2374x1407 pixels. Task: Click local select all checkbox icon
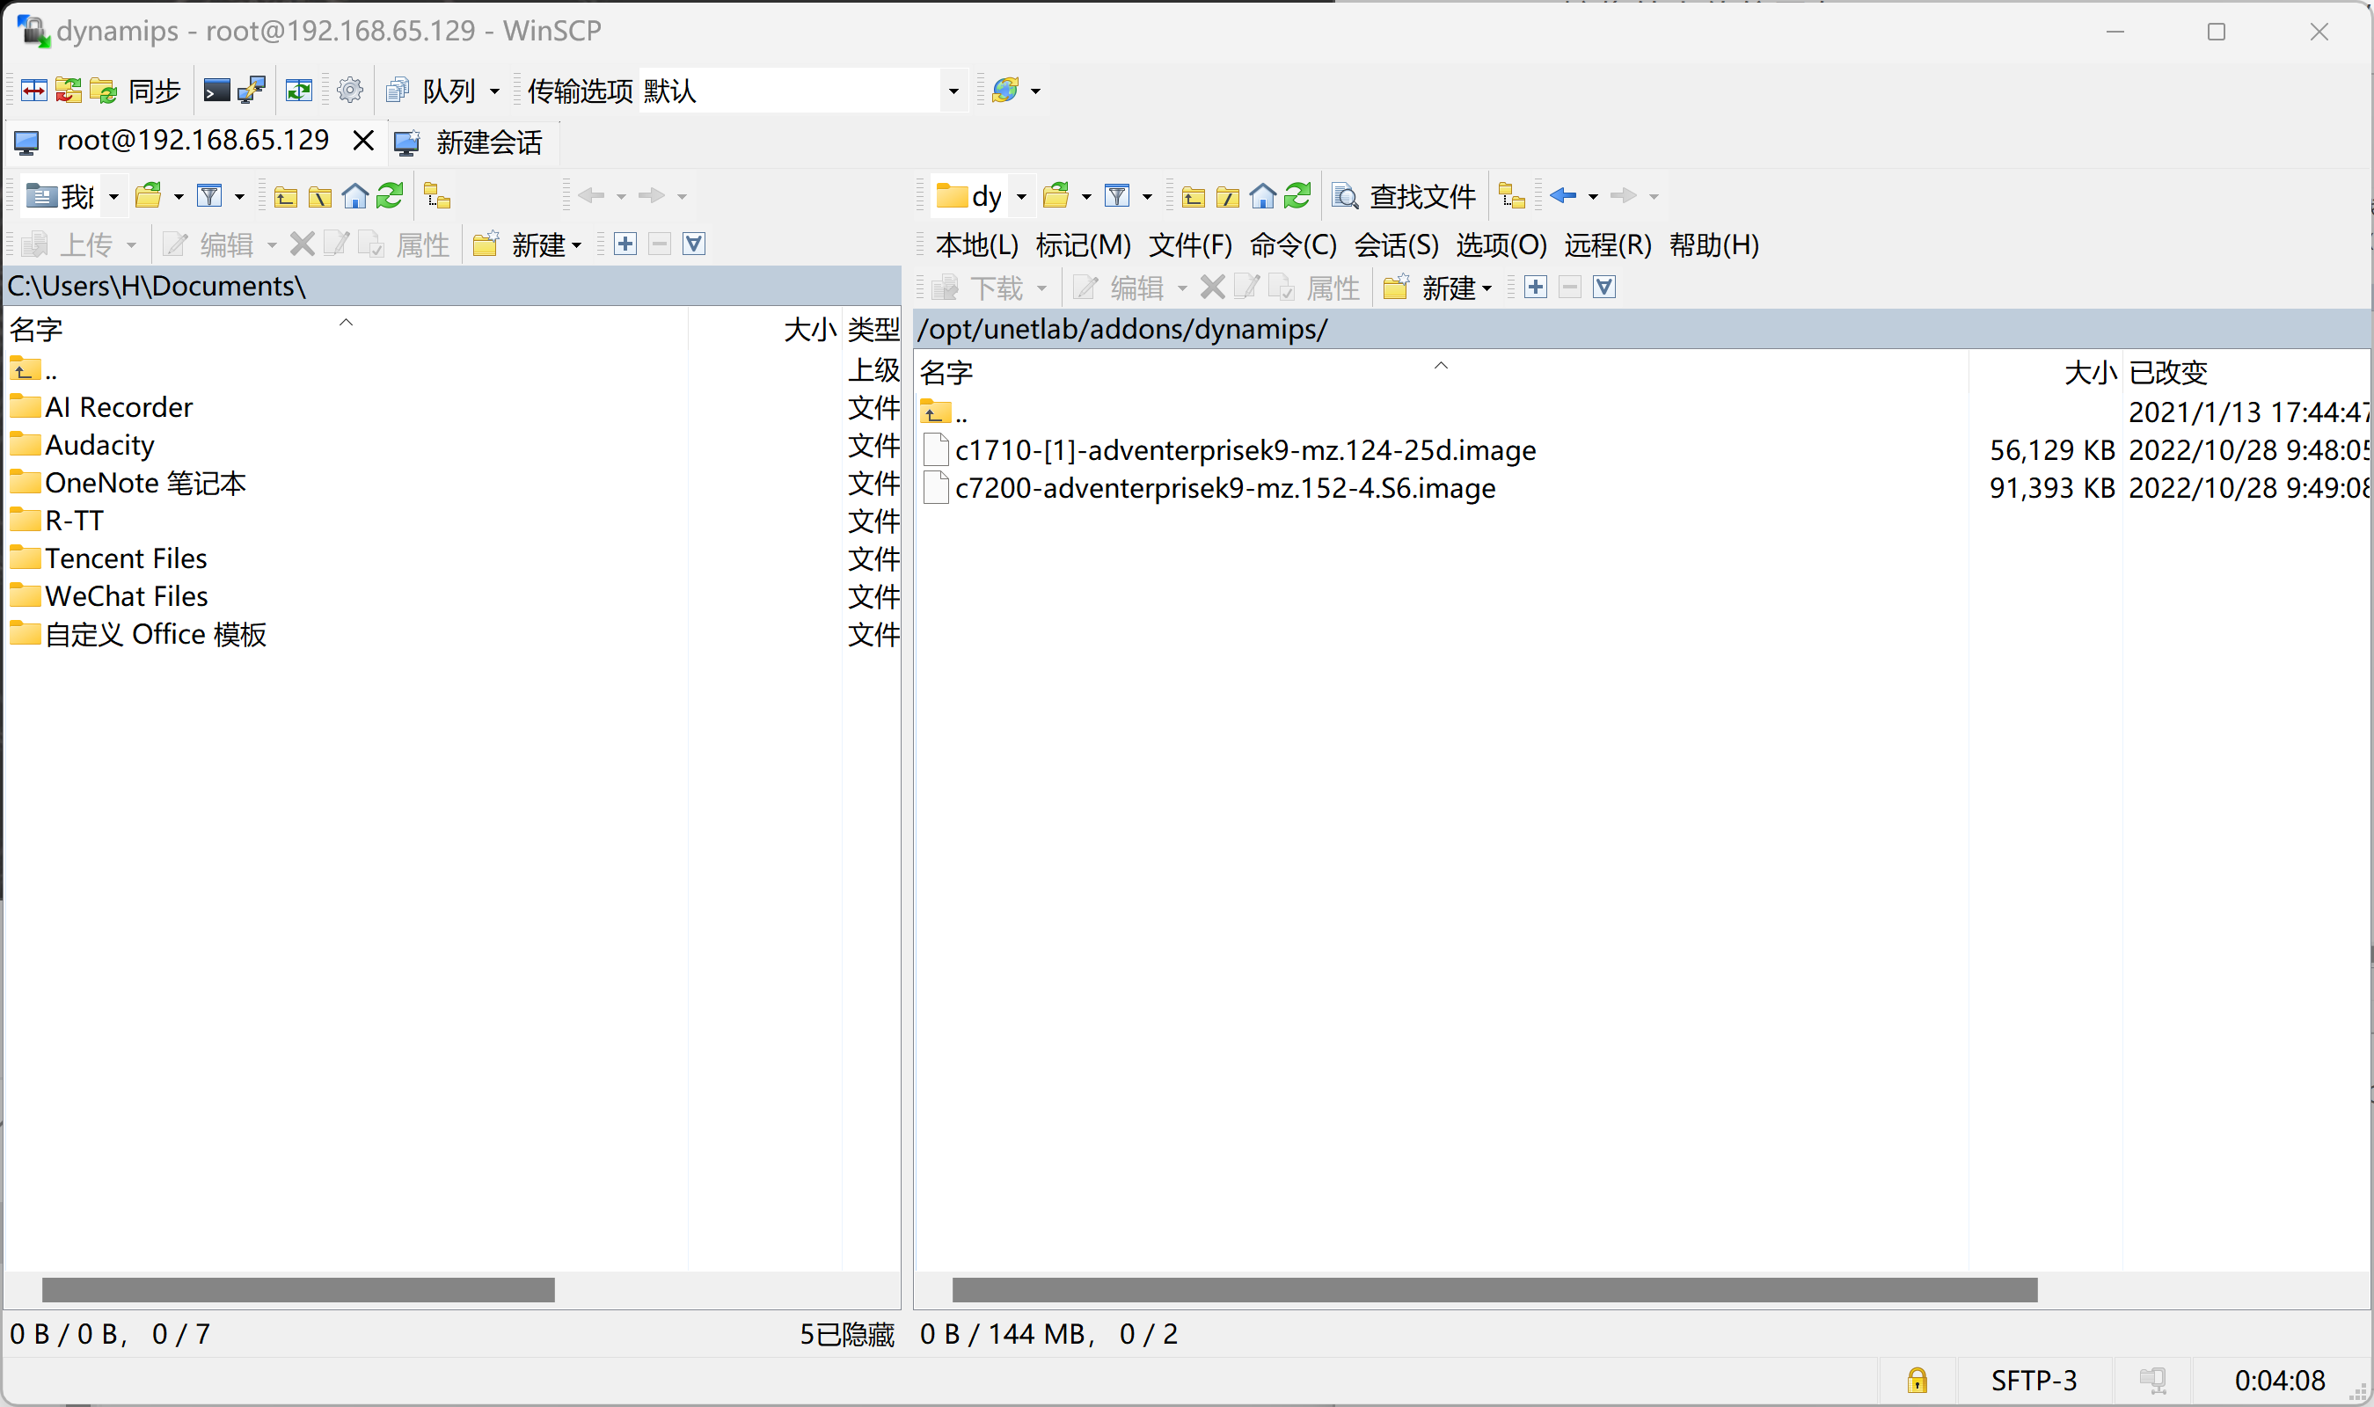click(x=694, y=244)
